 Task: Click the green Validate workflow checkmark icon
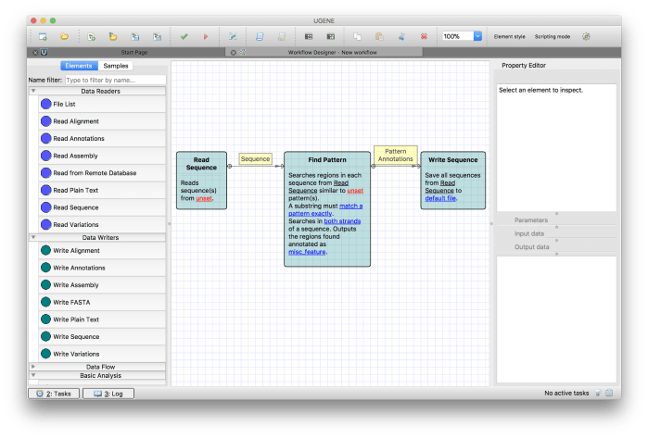[x=184, y=36]
